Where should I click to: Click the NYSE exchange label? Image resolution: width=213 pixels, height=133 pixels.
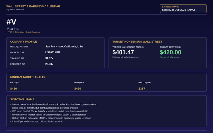[9, 32]
